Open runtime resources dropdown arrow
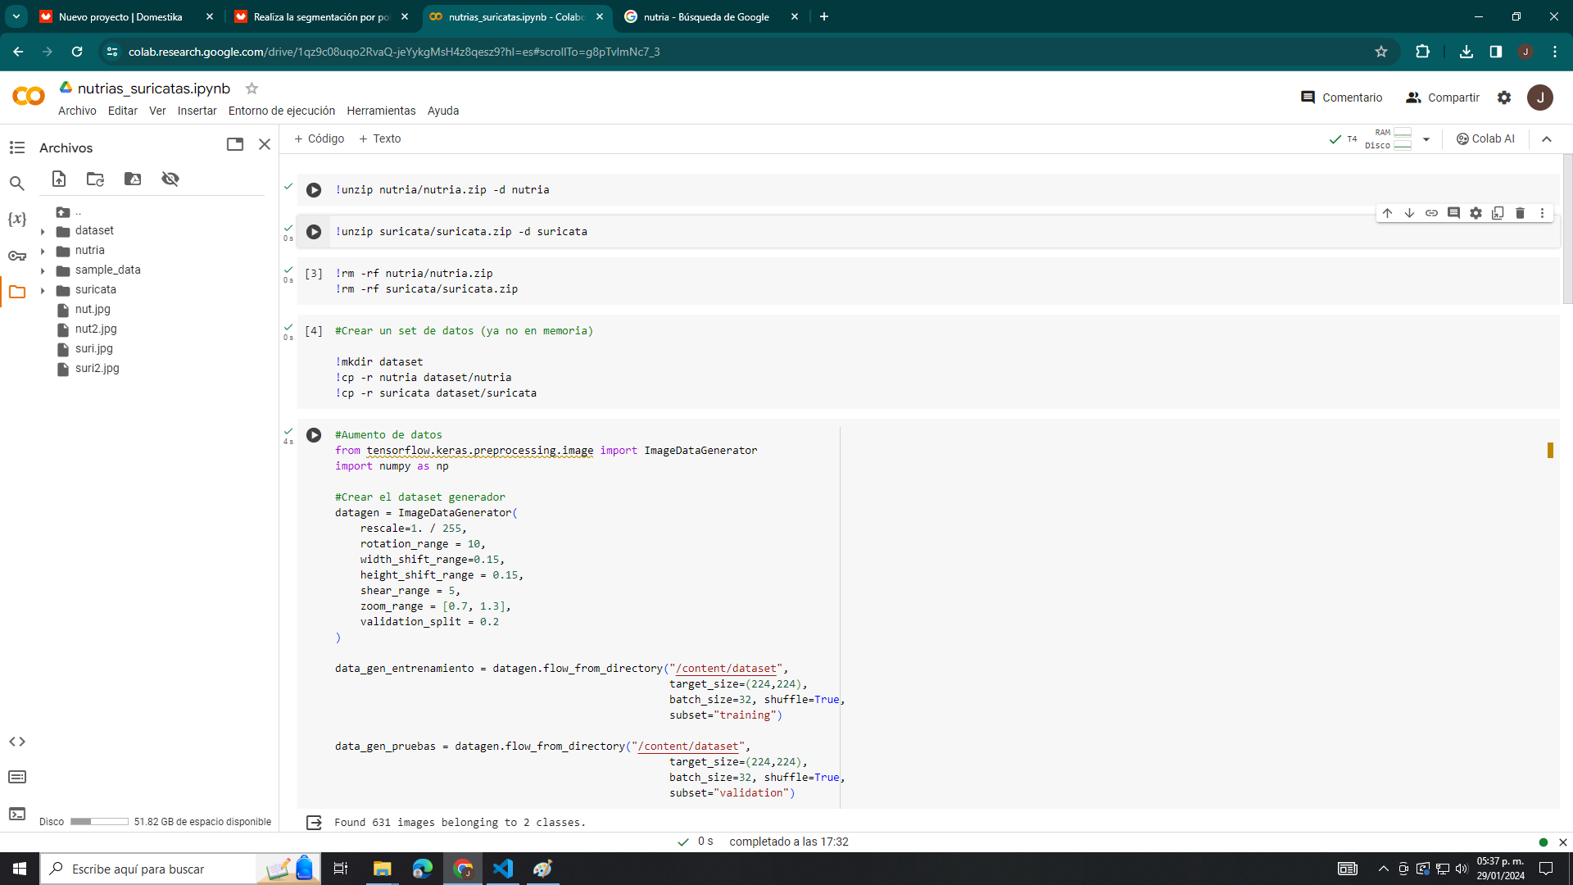This screenshot has width=1573, height=885. point(1426,139)
